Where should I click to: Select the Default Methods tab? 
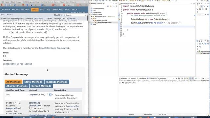tap(41, 86)
